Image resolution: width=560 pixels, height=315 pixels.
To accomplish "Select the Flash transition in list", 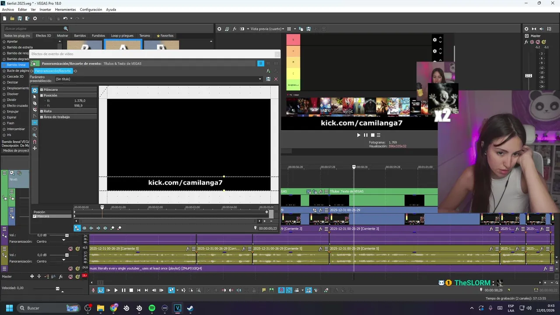I will click(10, 123).
